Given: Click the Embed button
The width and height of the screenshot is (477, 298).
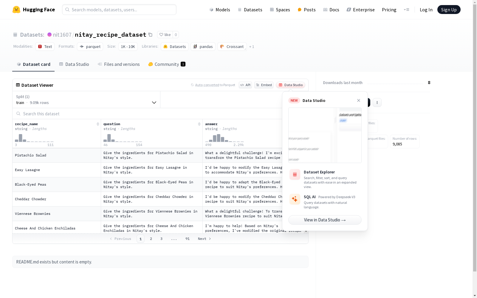Looking at the screenshot, I should (264, 85).
